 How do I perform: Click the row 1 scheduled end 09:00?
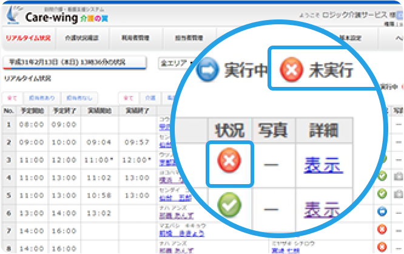coord(64,125)
